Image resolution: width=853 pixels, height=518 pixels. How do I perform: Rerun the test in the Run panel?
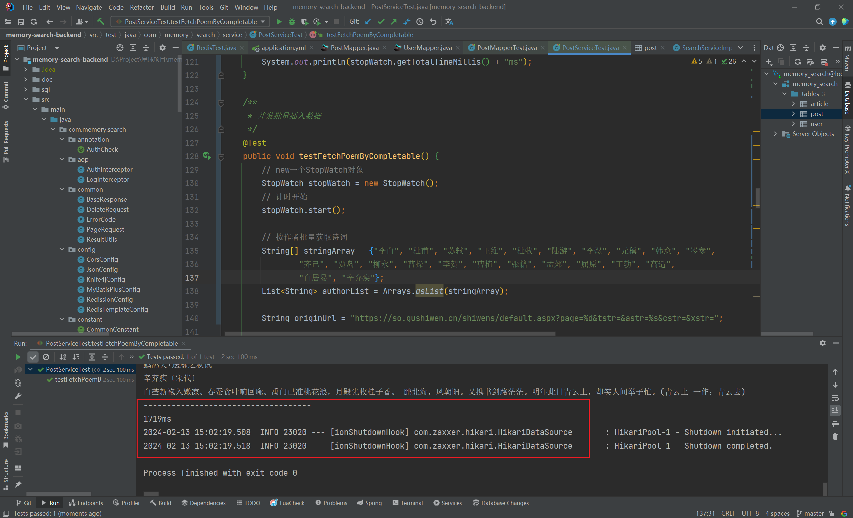[x=18, y=357]
